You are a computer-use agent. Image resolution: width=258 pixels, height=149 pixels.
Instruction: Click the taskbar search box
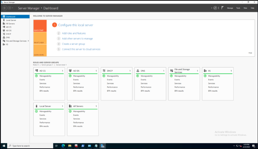pyautogui.click(x=30, y=146)
